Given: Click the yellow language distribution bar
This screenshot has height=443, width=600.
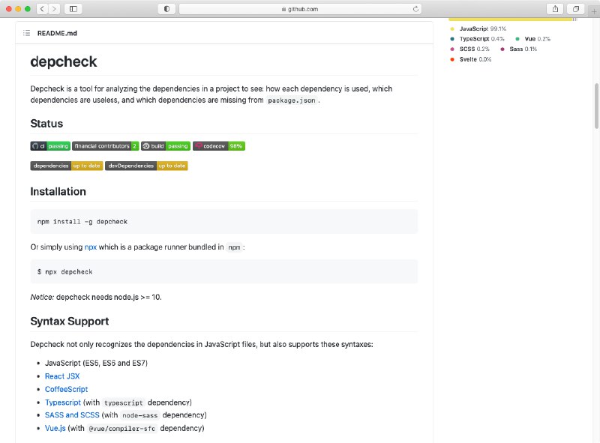Looking at the screenshot, I should pyautogui.click(x=511, y=19).
